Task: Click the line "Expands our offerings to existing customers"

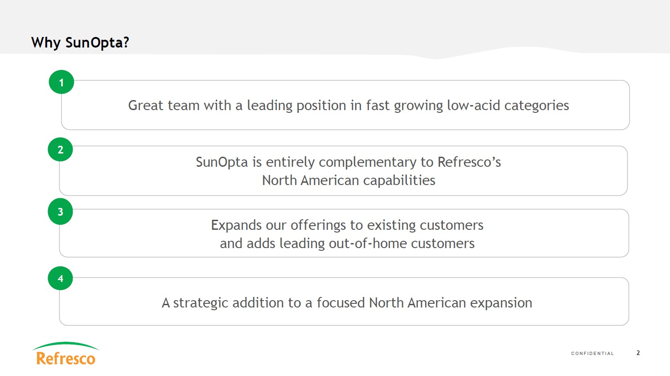Action: pyautogui.click(x=347, y=225)
